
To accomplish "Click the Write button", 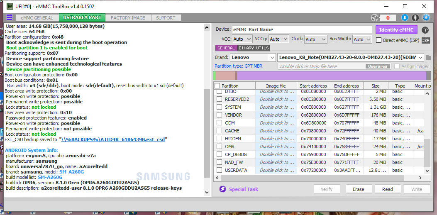I will [x=417, y=189].
